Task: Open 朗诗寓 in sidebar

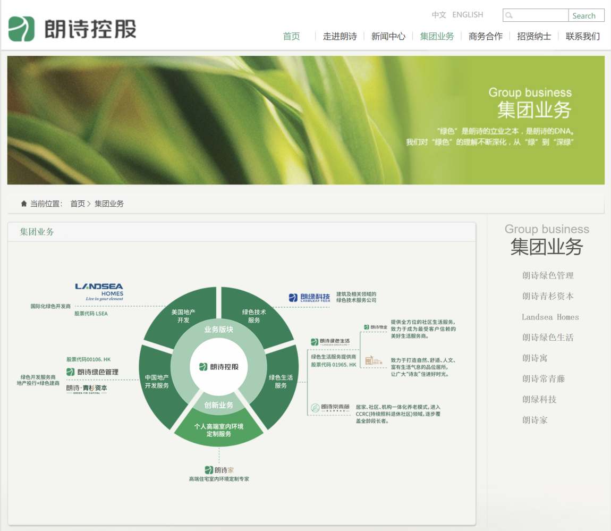Action: (x=534, y=358)
